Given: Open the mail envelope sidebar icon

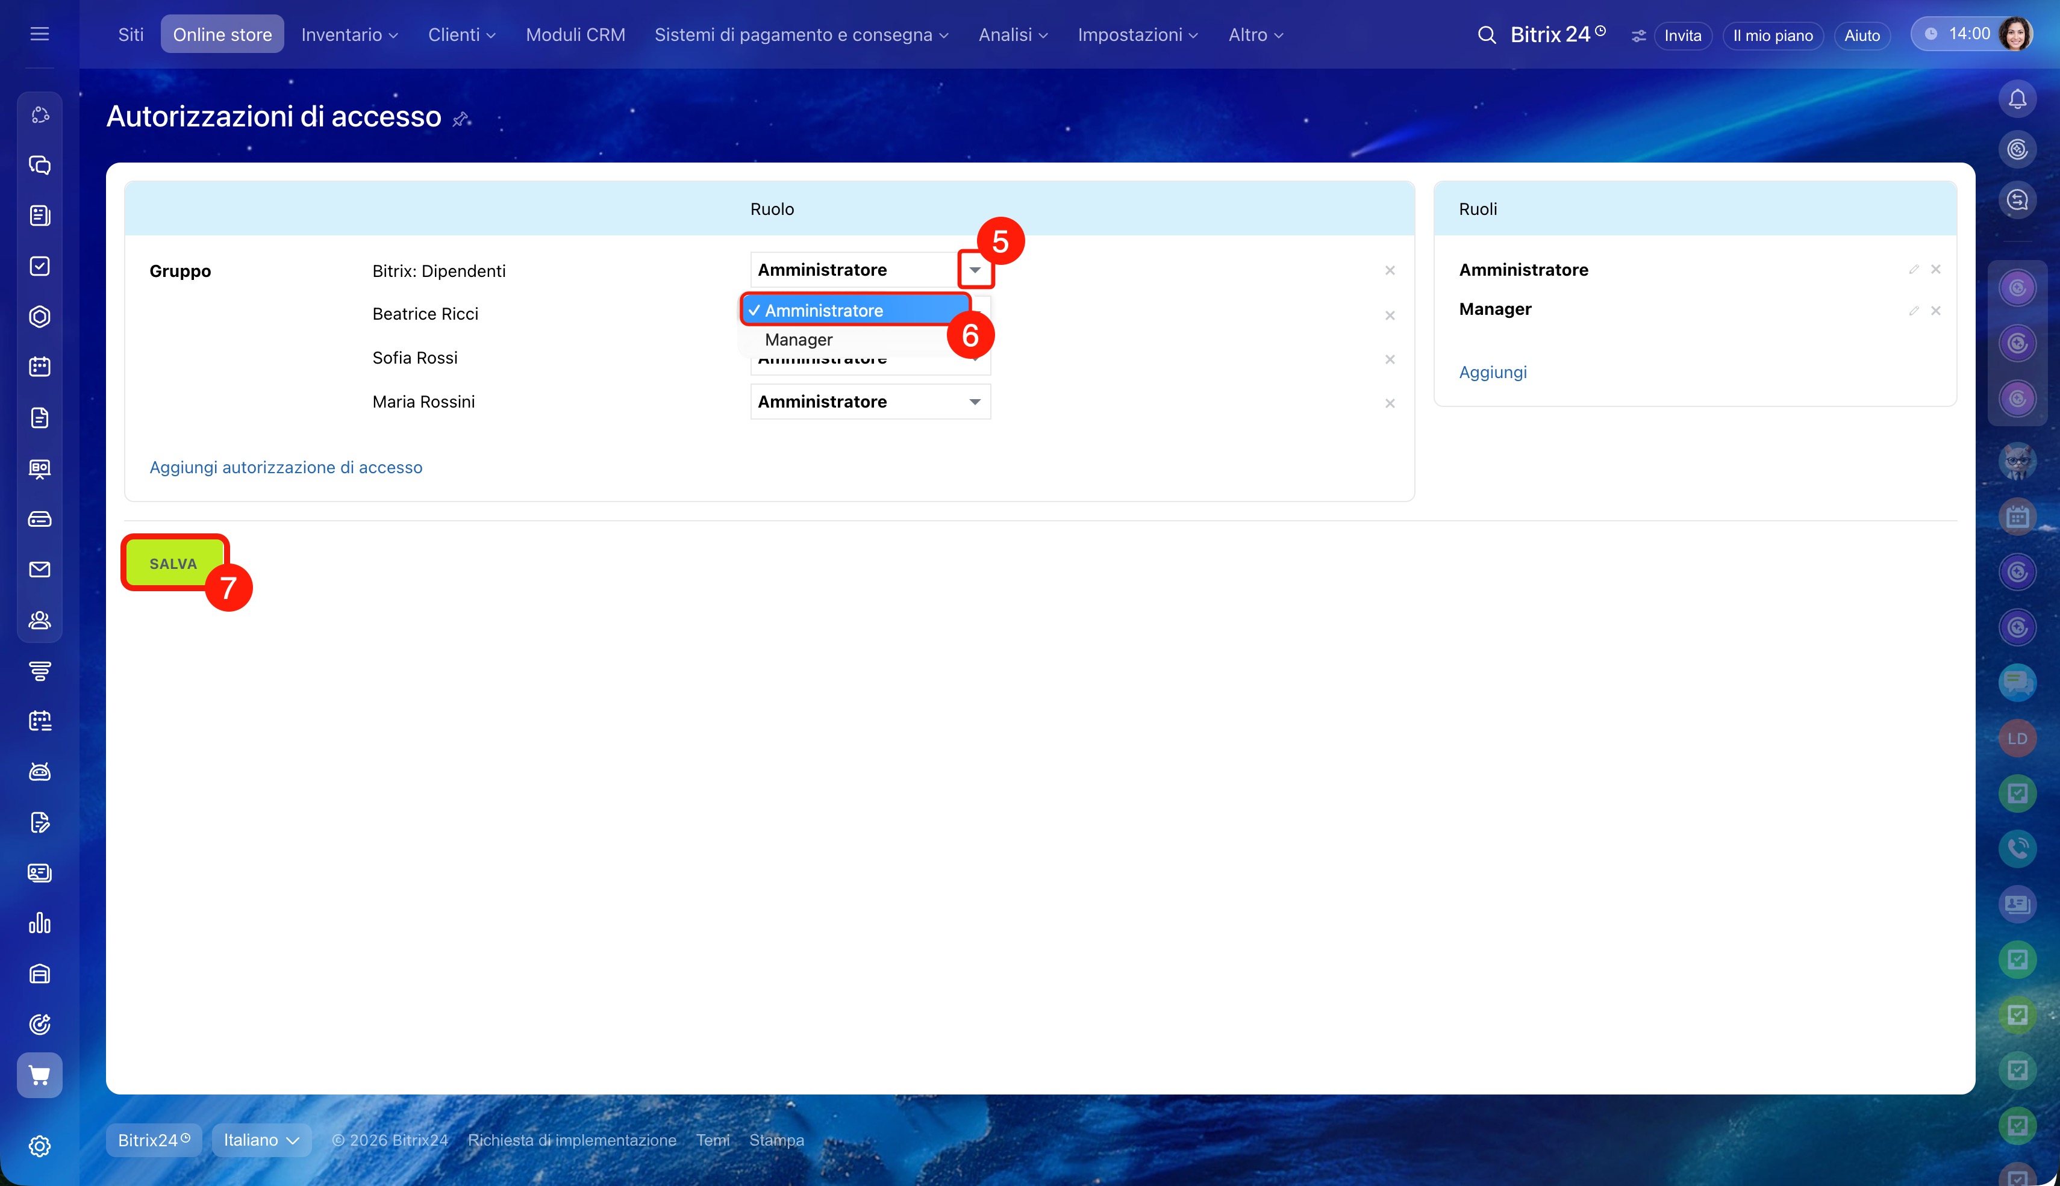Looking at the screenshot, I should coord(39,570).
